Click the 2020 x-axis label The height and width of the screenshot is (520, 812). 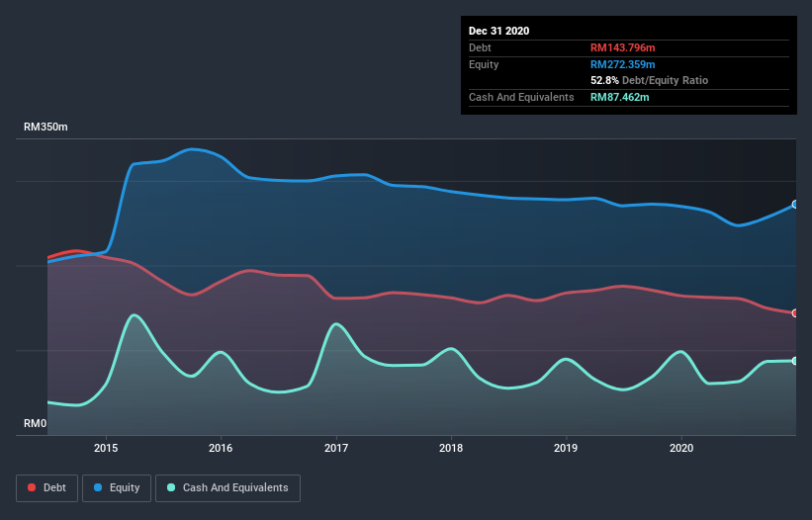(681, 448)
